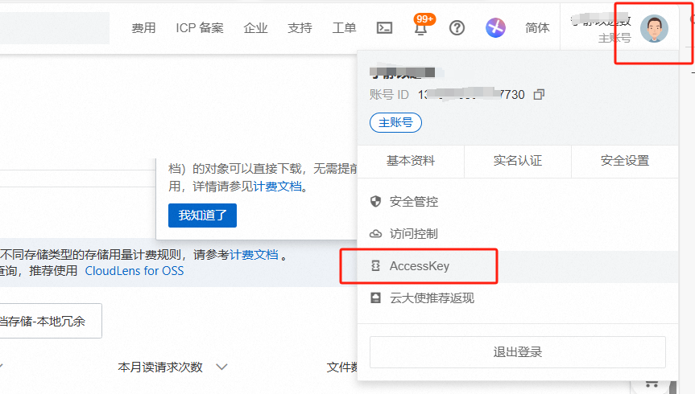Click the key icon beside AccessKey
Image resolution: width=695 pixels, height=394 pixels.
[x=375, y=265]
